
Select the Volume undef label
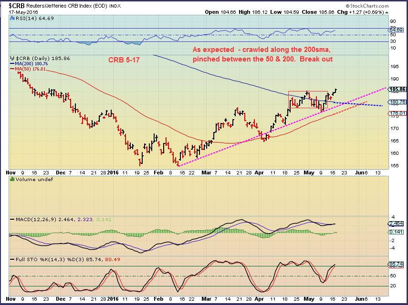coord(34,179)
